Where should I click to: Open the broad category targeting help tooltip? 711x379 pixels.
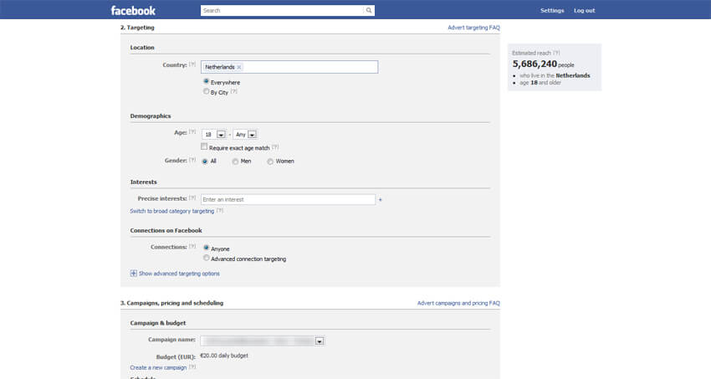click(x=220, y=210)
